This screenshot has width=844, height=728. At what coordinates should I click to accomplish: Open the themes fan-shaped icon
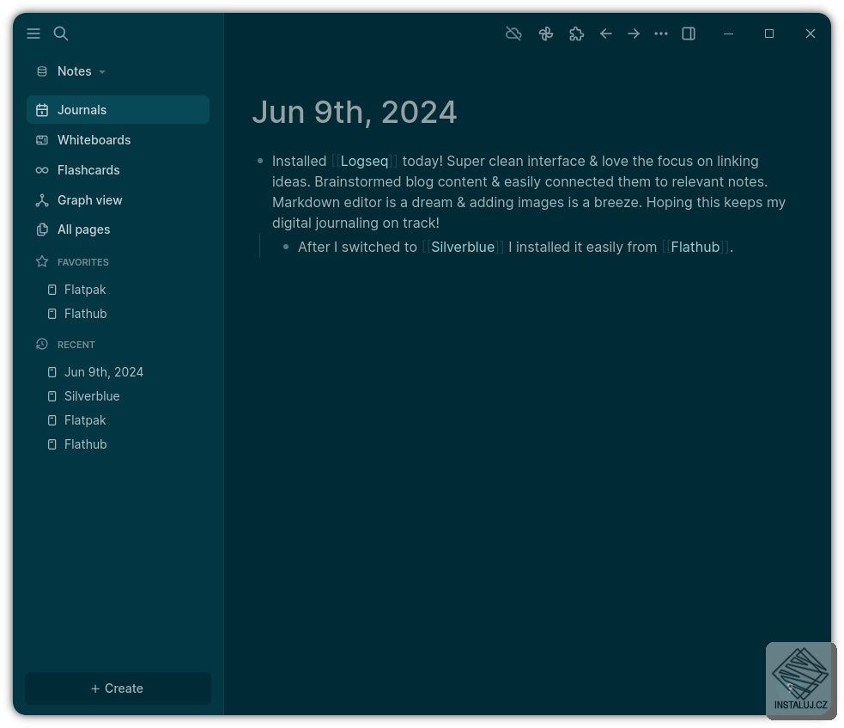coord(546,34)
